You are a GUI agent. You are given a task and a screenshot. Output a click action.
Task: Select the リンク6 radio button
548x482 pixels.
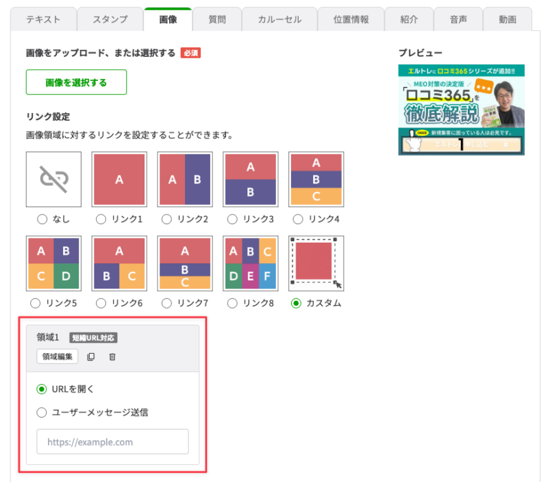point(101,303)
